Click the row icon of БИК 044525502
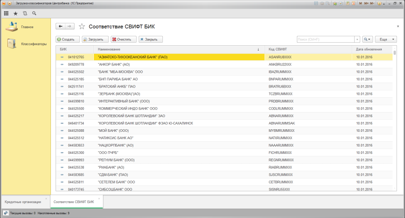 62,72
